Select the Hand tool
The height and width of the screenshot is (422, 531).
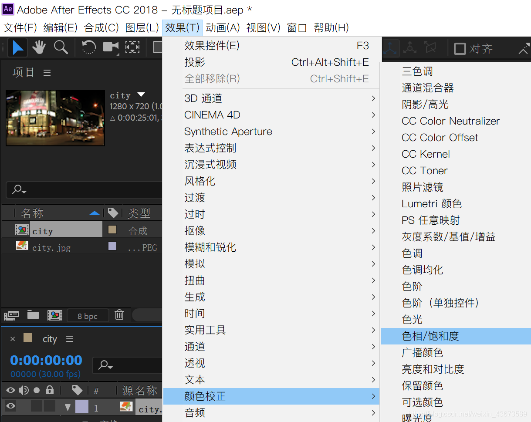click(39, 47)
